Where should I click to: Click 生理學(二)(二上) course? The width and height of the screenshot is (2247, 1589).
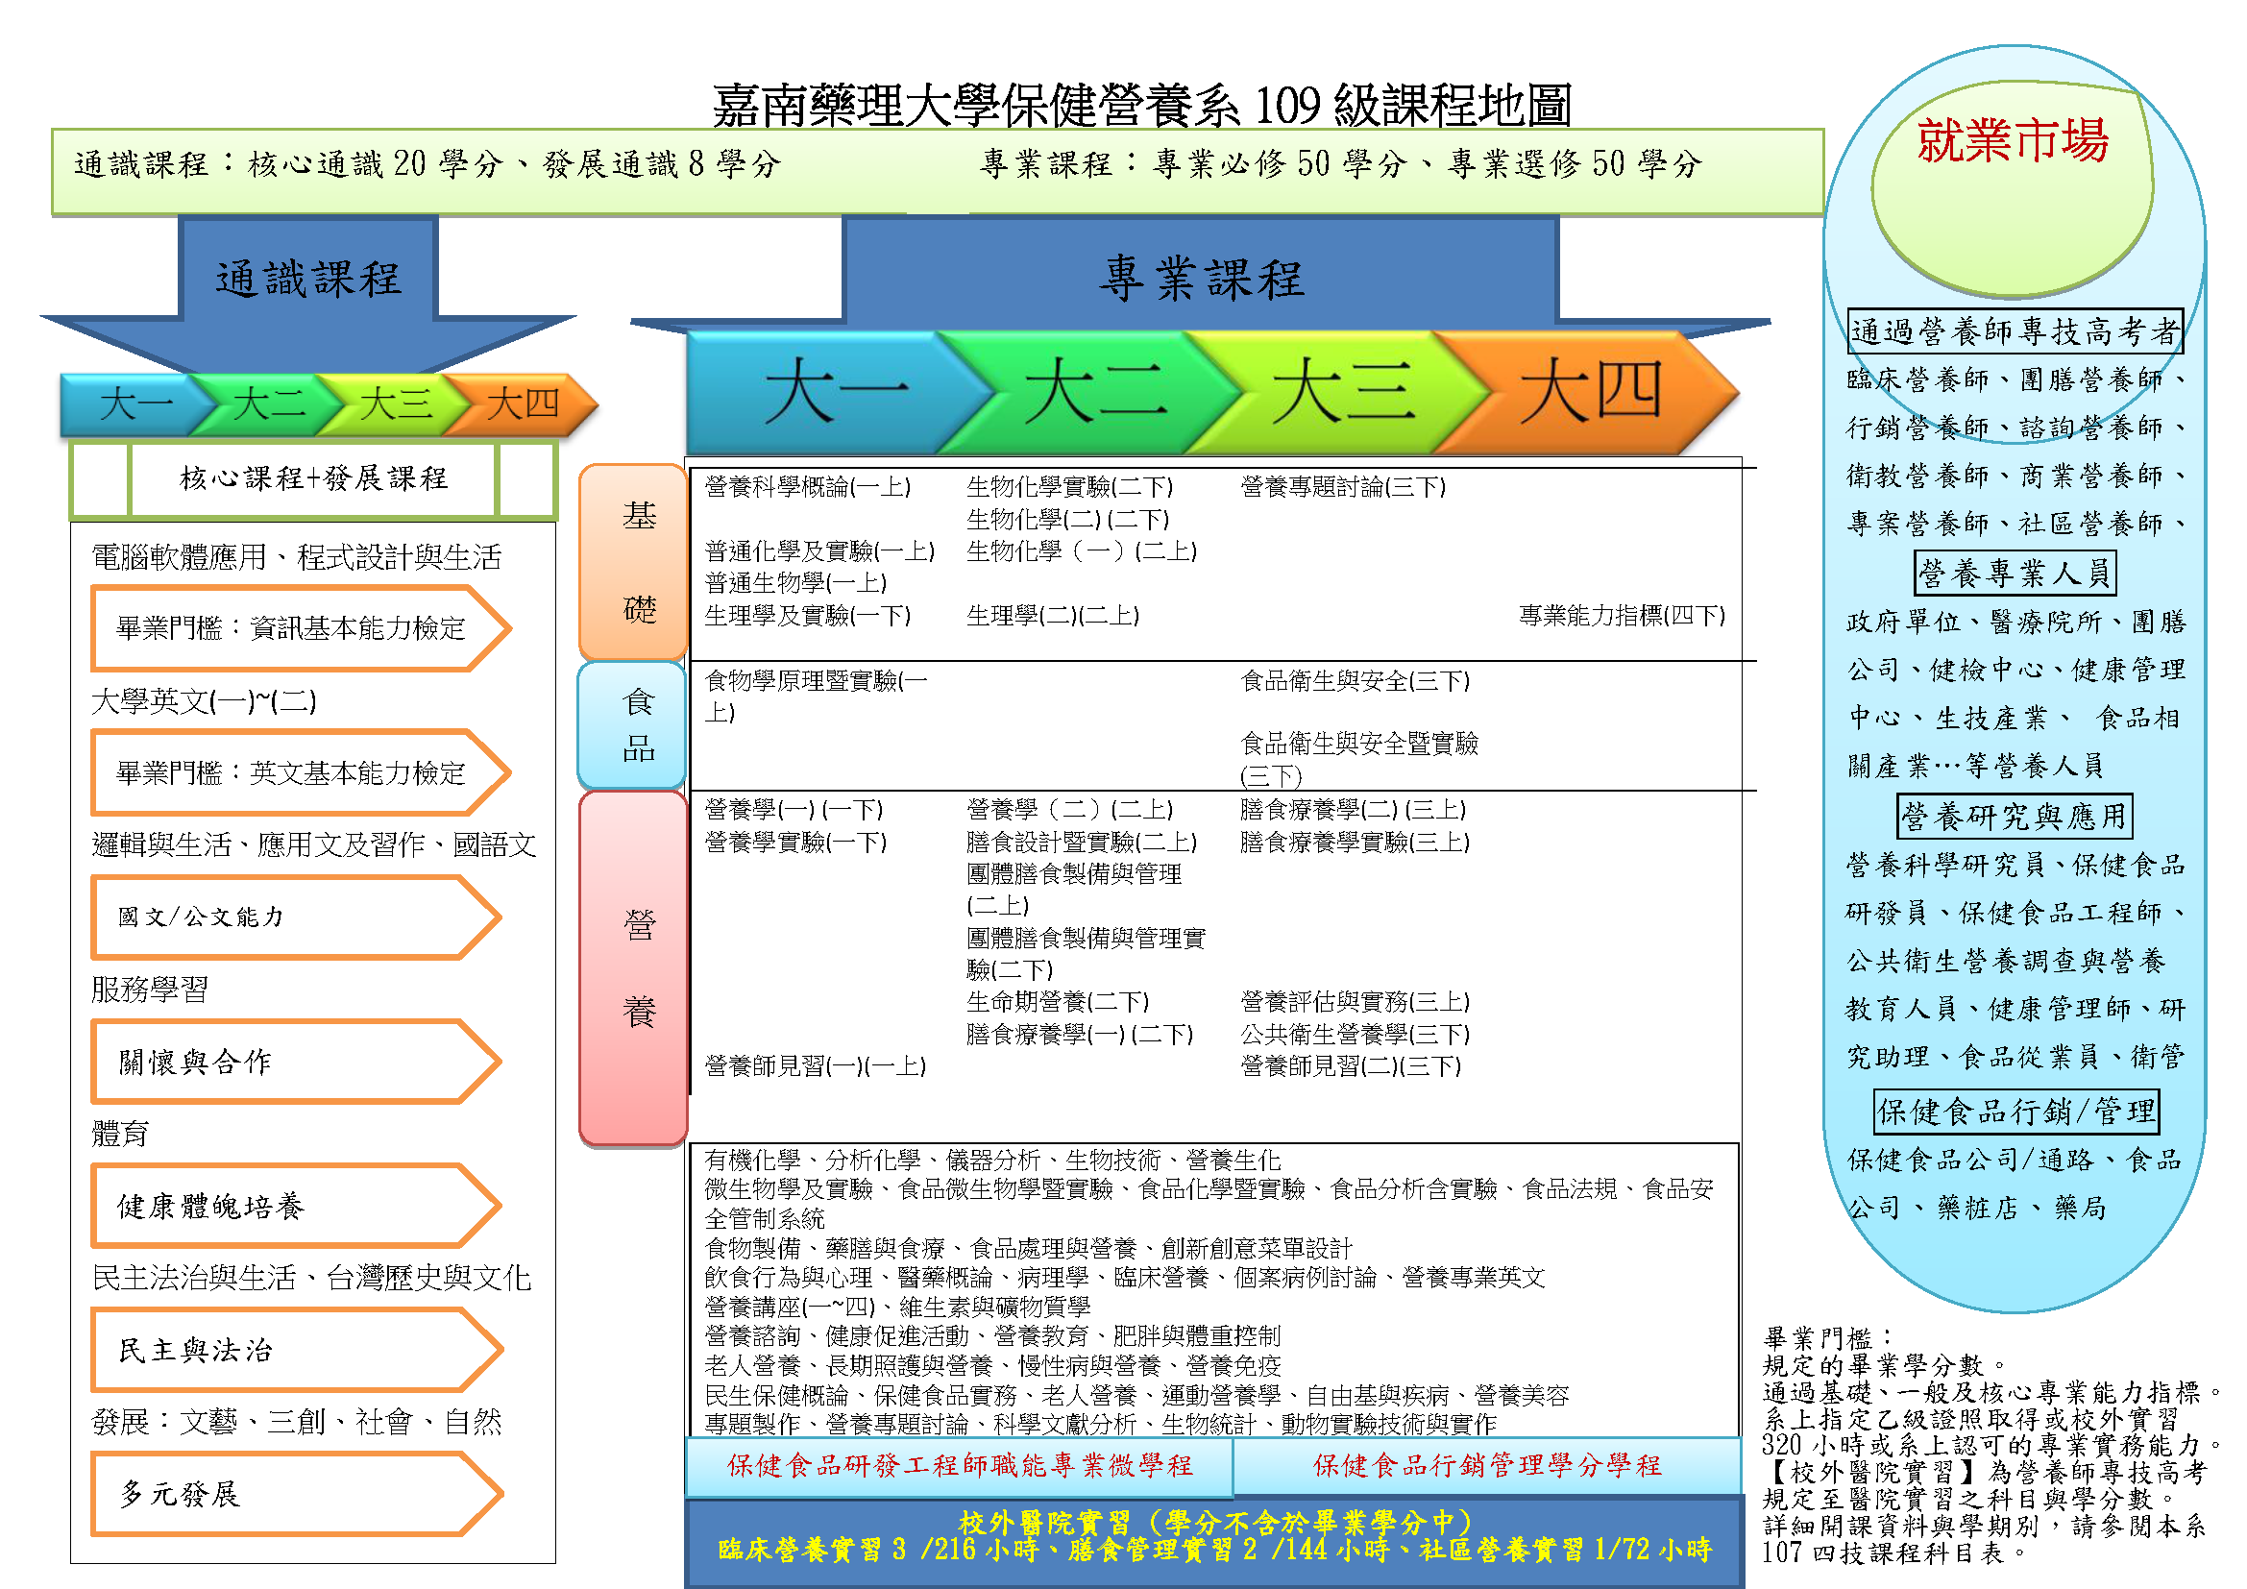click(1052, 616)
